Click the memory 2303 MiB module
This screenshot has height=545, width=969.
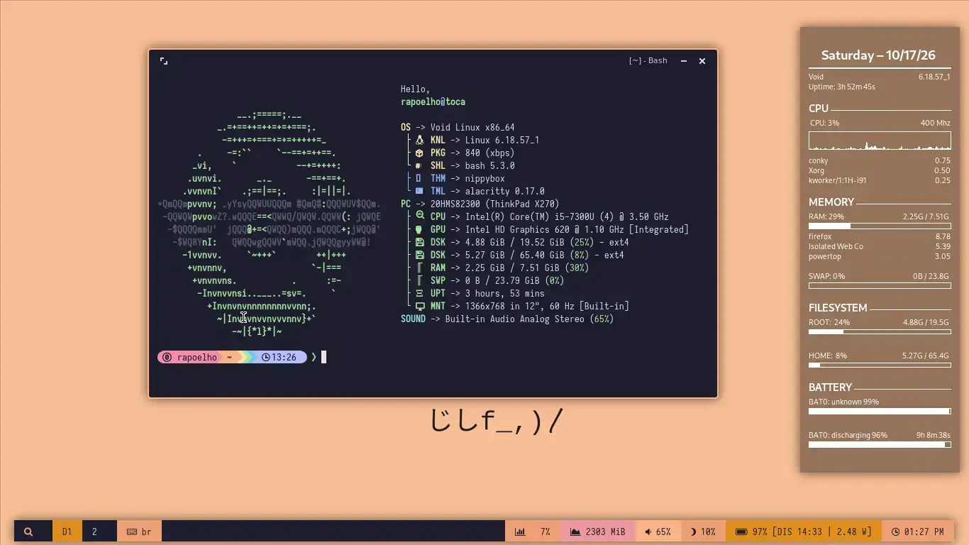(x=597, y=532)
